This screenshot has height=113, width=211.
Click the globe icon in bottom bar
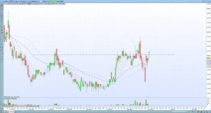coord(18,111)
